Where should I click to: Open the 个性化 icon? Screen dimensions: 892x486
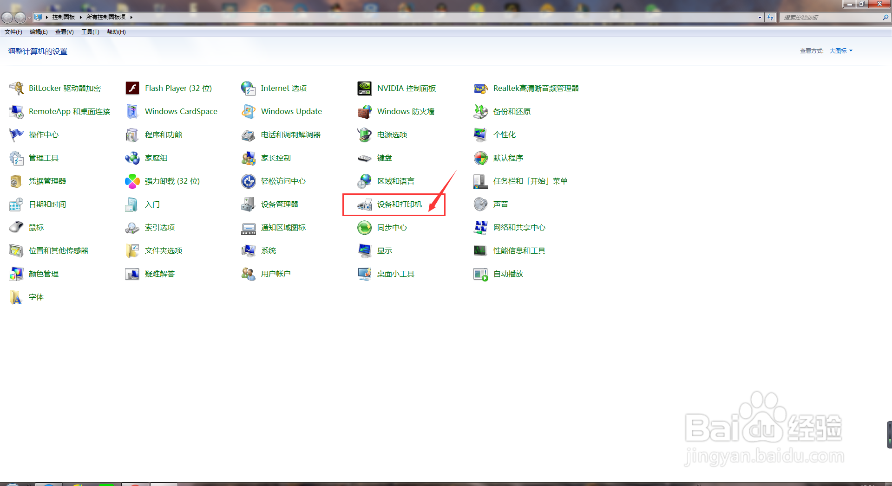point(481,134)
